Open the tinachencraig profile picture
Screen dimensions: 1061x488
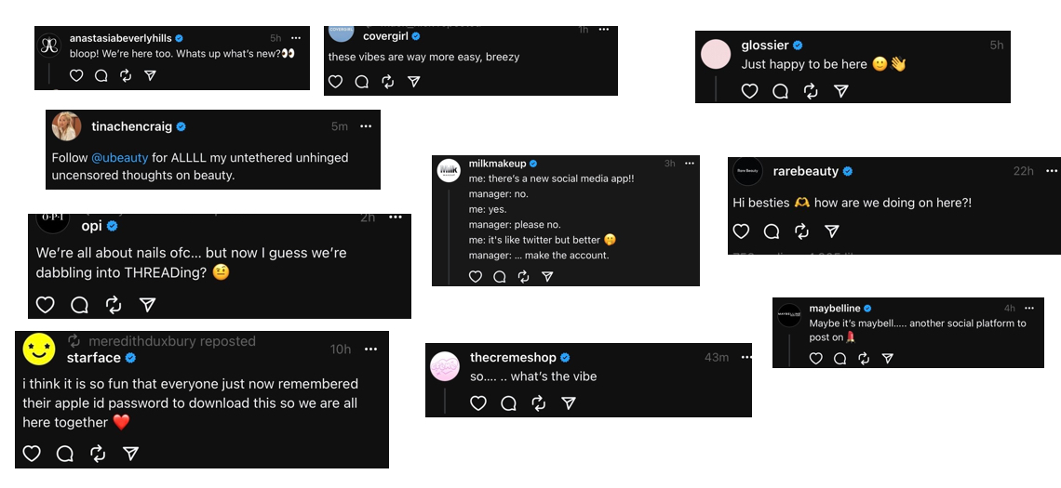pos(66,126)
